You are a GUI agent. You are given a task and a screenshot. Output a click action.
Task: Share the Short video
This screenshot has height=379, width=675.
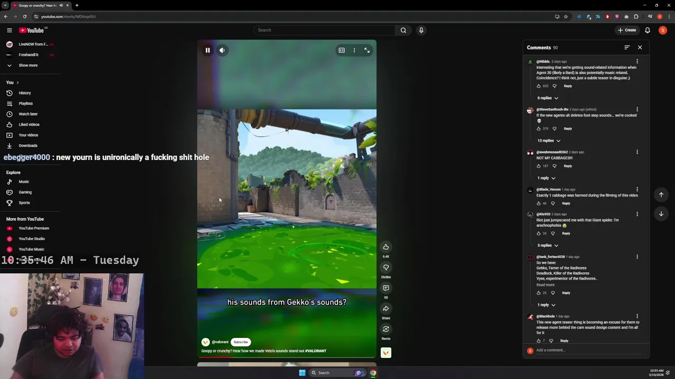pyautogui.click(x=386, y=308)
